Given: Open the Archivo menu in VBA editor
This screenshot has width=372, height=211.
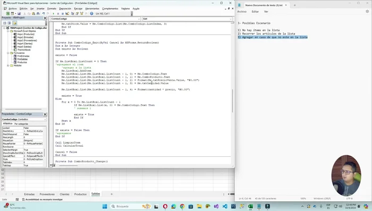Looking at the screenshot, I should tap(13, 9).
